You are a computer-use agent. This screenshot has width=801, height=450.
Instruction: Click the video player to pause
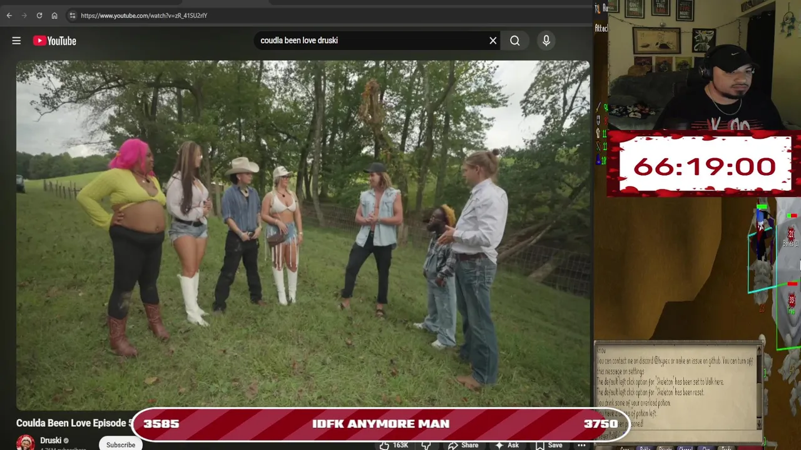point(303,234)
